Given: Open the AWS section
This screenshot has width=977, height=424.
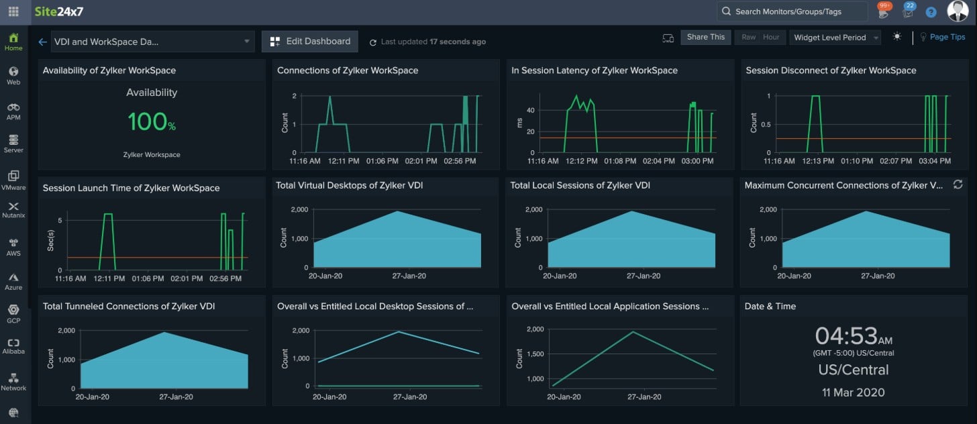Looking at the screenshot, I should coord(13,247).
